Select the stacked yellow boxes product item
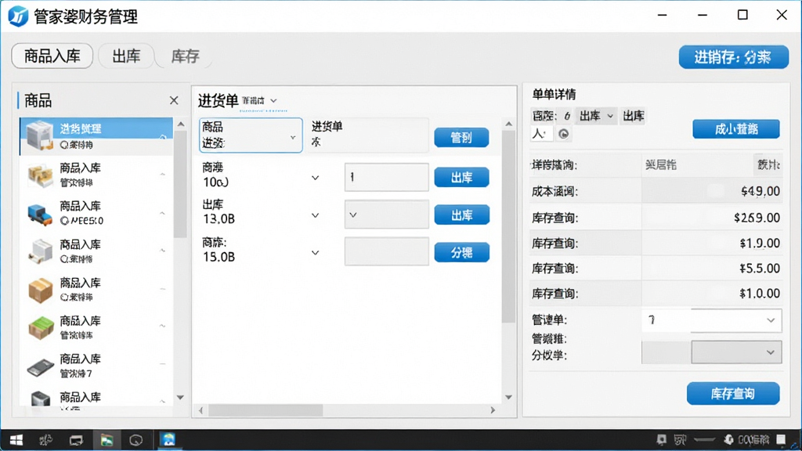Viewport: 802px width, 451px height. point(96,175)
